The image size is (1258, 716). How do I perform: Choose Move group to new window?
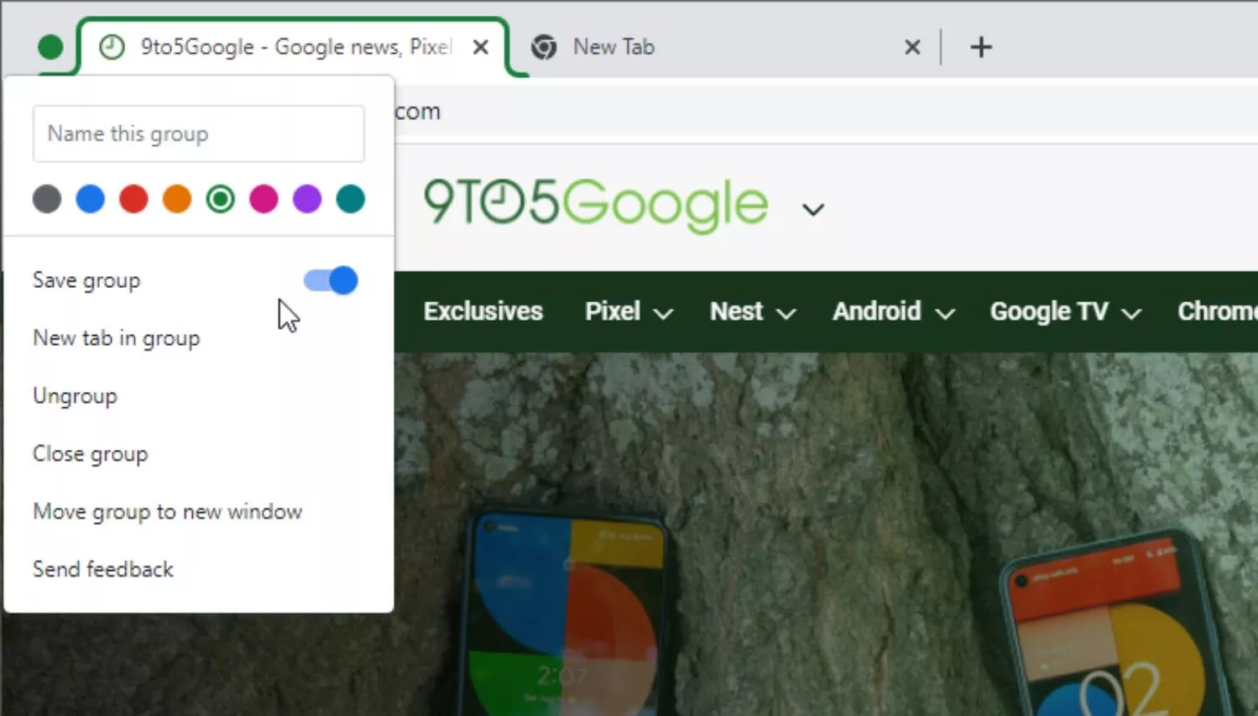[x=167, y=512]
